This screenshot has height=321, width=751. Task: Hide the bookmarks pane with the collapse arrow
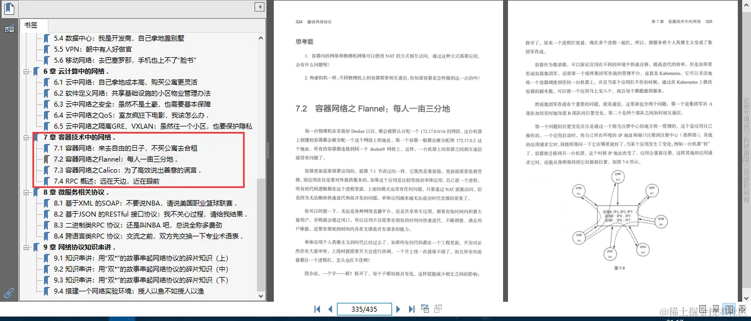259,6
